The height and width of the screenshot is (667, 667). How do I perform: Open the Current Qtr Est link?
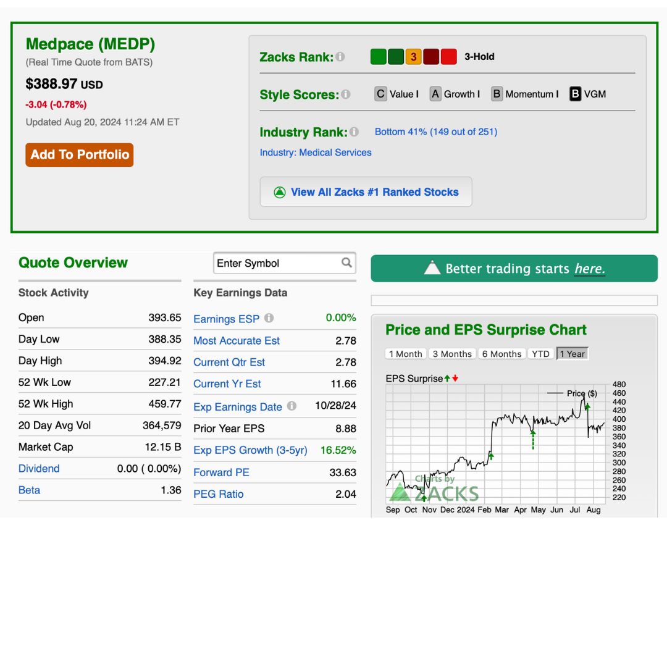click(229, 363)
